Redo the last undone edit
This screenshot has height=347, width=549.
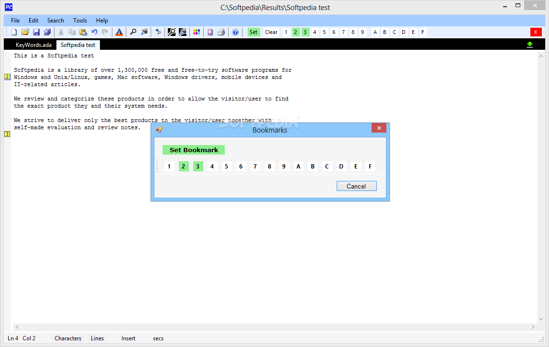point(105,32)
